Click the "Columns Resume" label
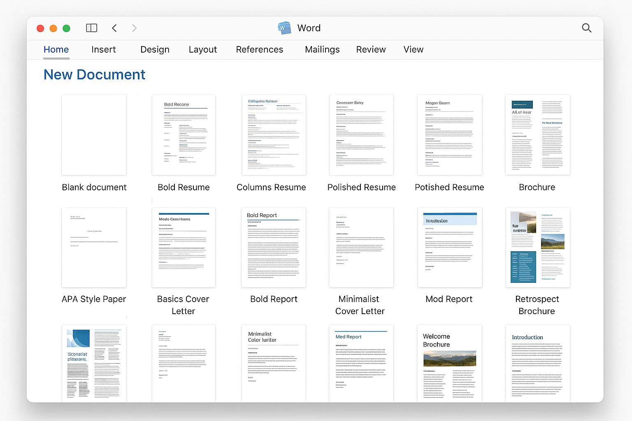Image resolution: width=632 pixels, height=421 pixels. tap(271, 187)
